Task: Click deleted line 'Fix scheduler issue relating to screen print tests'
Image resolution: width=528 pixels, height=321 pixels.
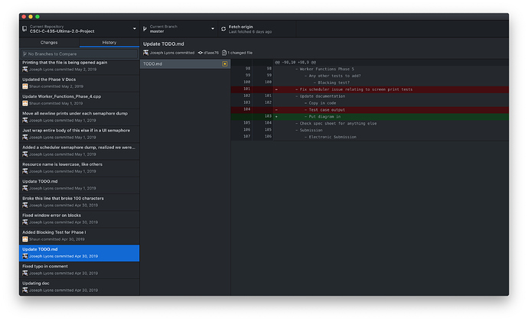Action: click(370, 89)
